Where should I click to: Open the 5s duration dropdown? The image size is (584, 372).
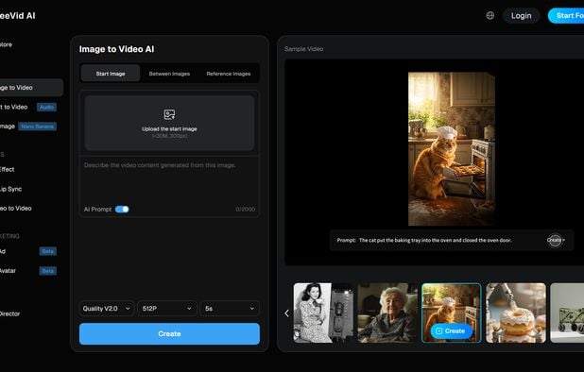[230, 309]
